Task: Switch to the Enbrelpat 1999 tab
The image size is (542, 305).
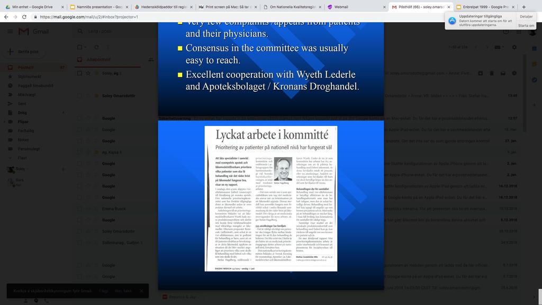Action: click(485, 7)
